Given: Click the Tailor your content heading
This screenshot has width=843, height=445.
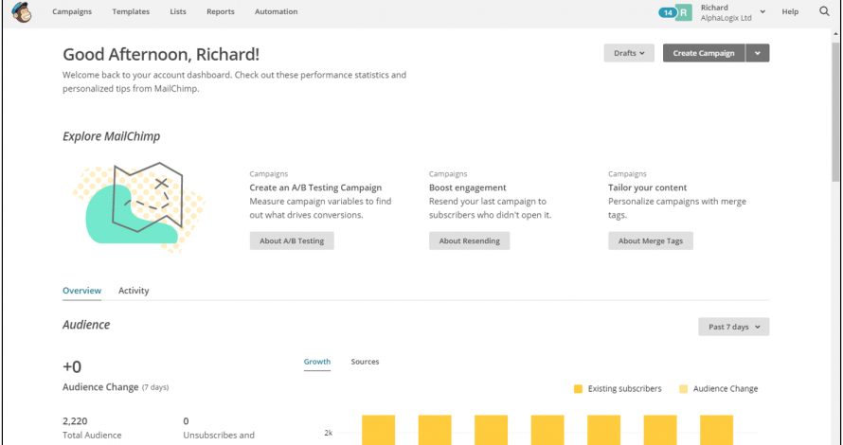Looking at the screenshot, I should [x=647, y=187].
